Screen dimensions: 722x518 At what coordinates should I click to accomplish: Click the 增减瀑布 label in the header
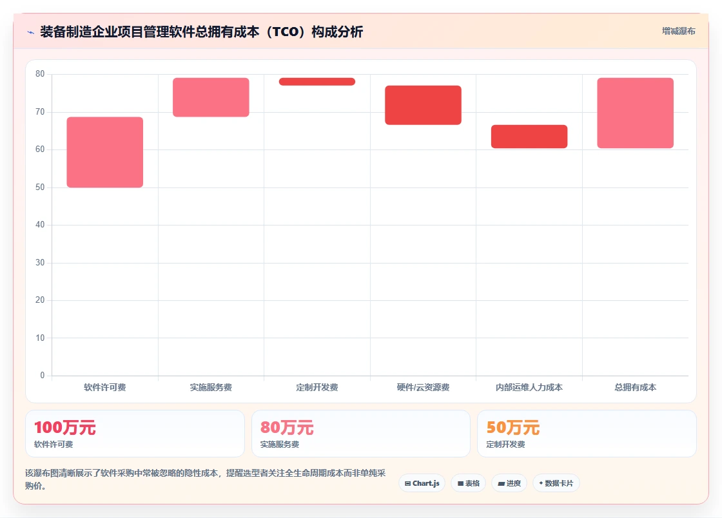pos(678,32)
